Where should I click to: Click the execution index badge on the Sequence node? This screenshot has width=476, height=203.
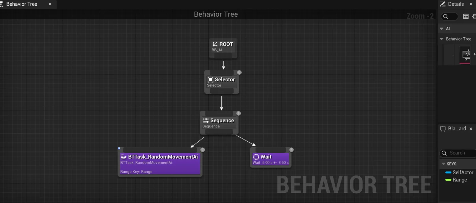tap(238, 113)
